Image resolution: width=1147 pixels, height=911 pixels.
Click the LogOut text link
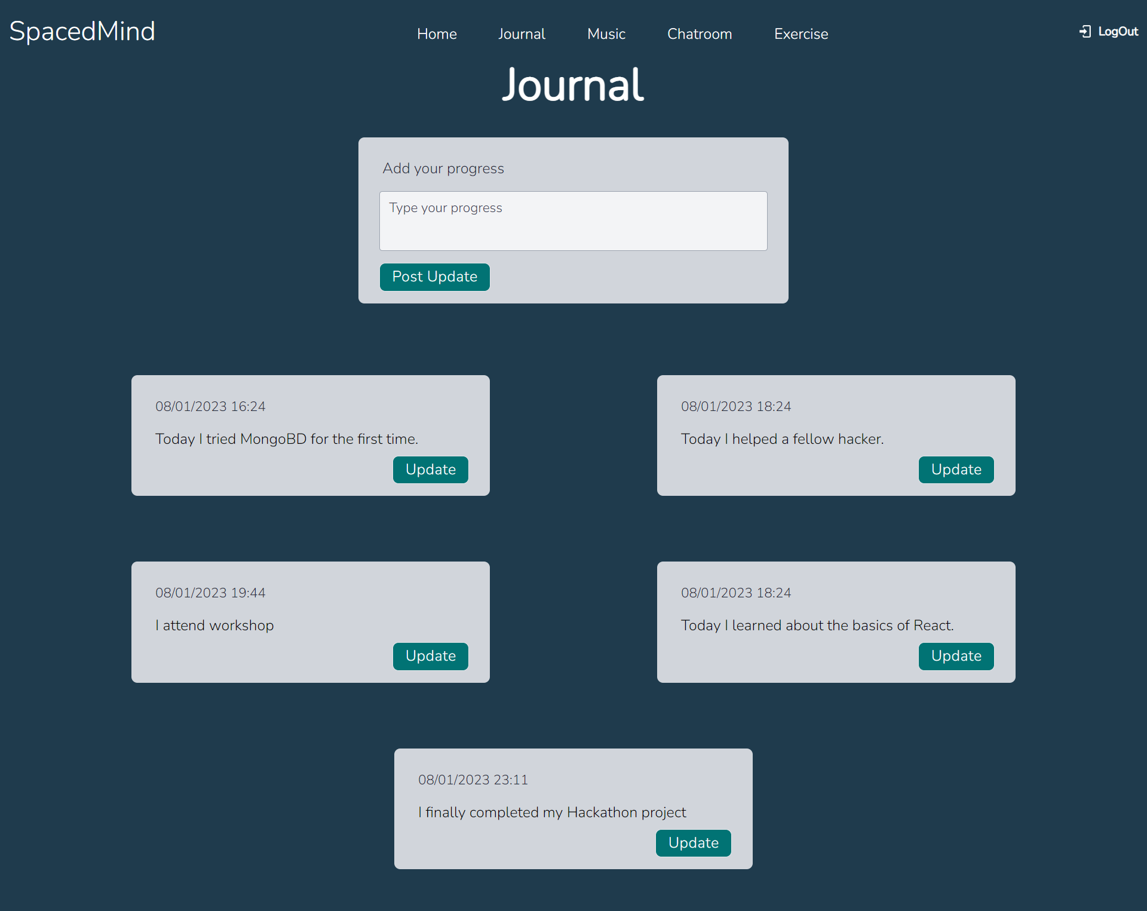pyautogui.click(x=1118, y=32)
